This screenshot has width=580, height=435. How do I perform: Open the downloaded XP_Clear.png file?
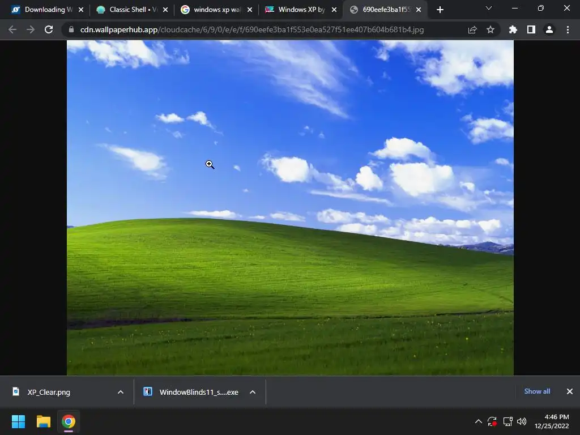pyautogui.click(x=49, y=392)
